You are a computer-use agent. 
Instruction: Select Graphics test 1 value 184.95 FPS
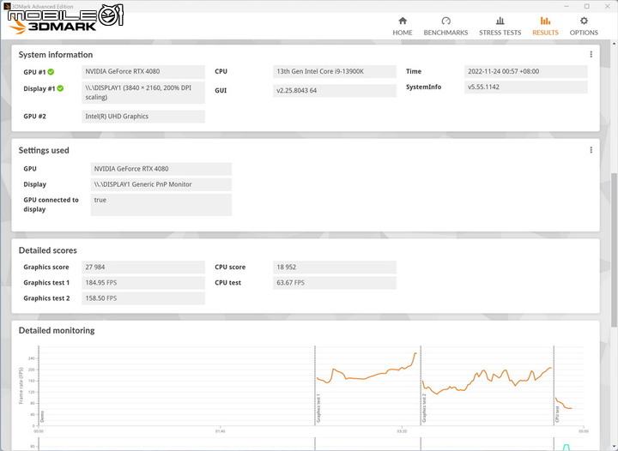(143, 283)
